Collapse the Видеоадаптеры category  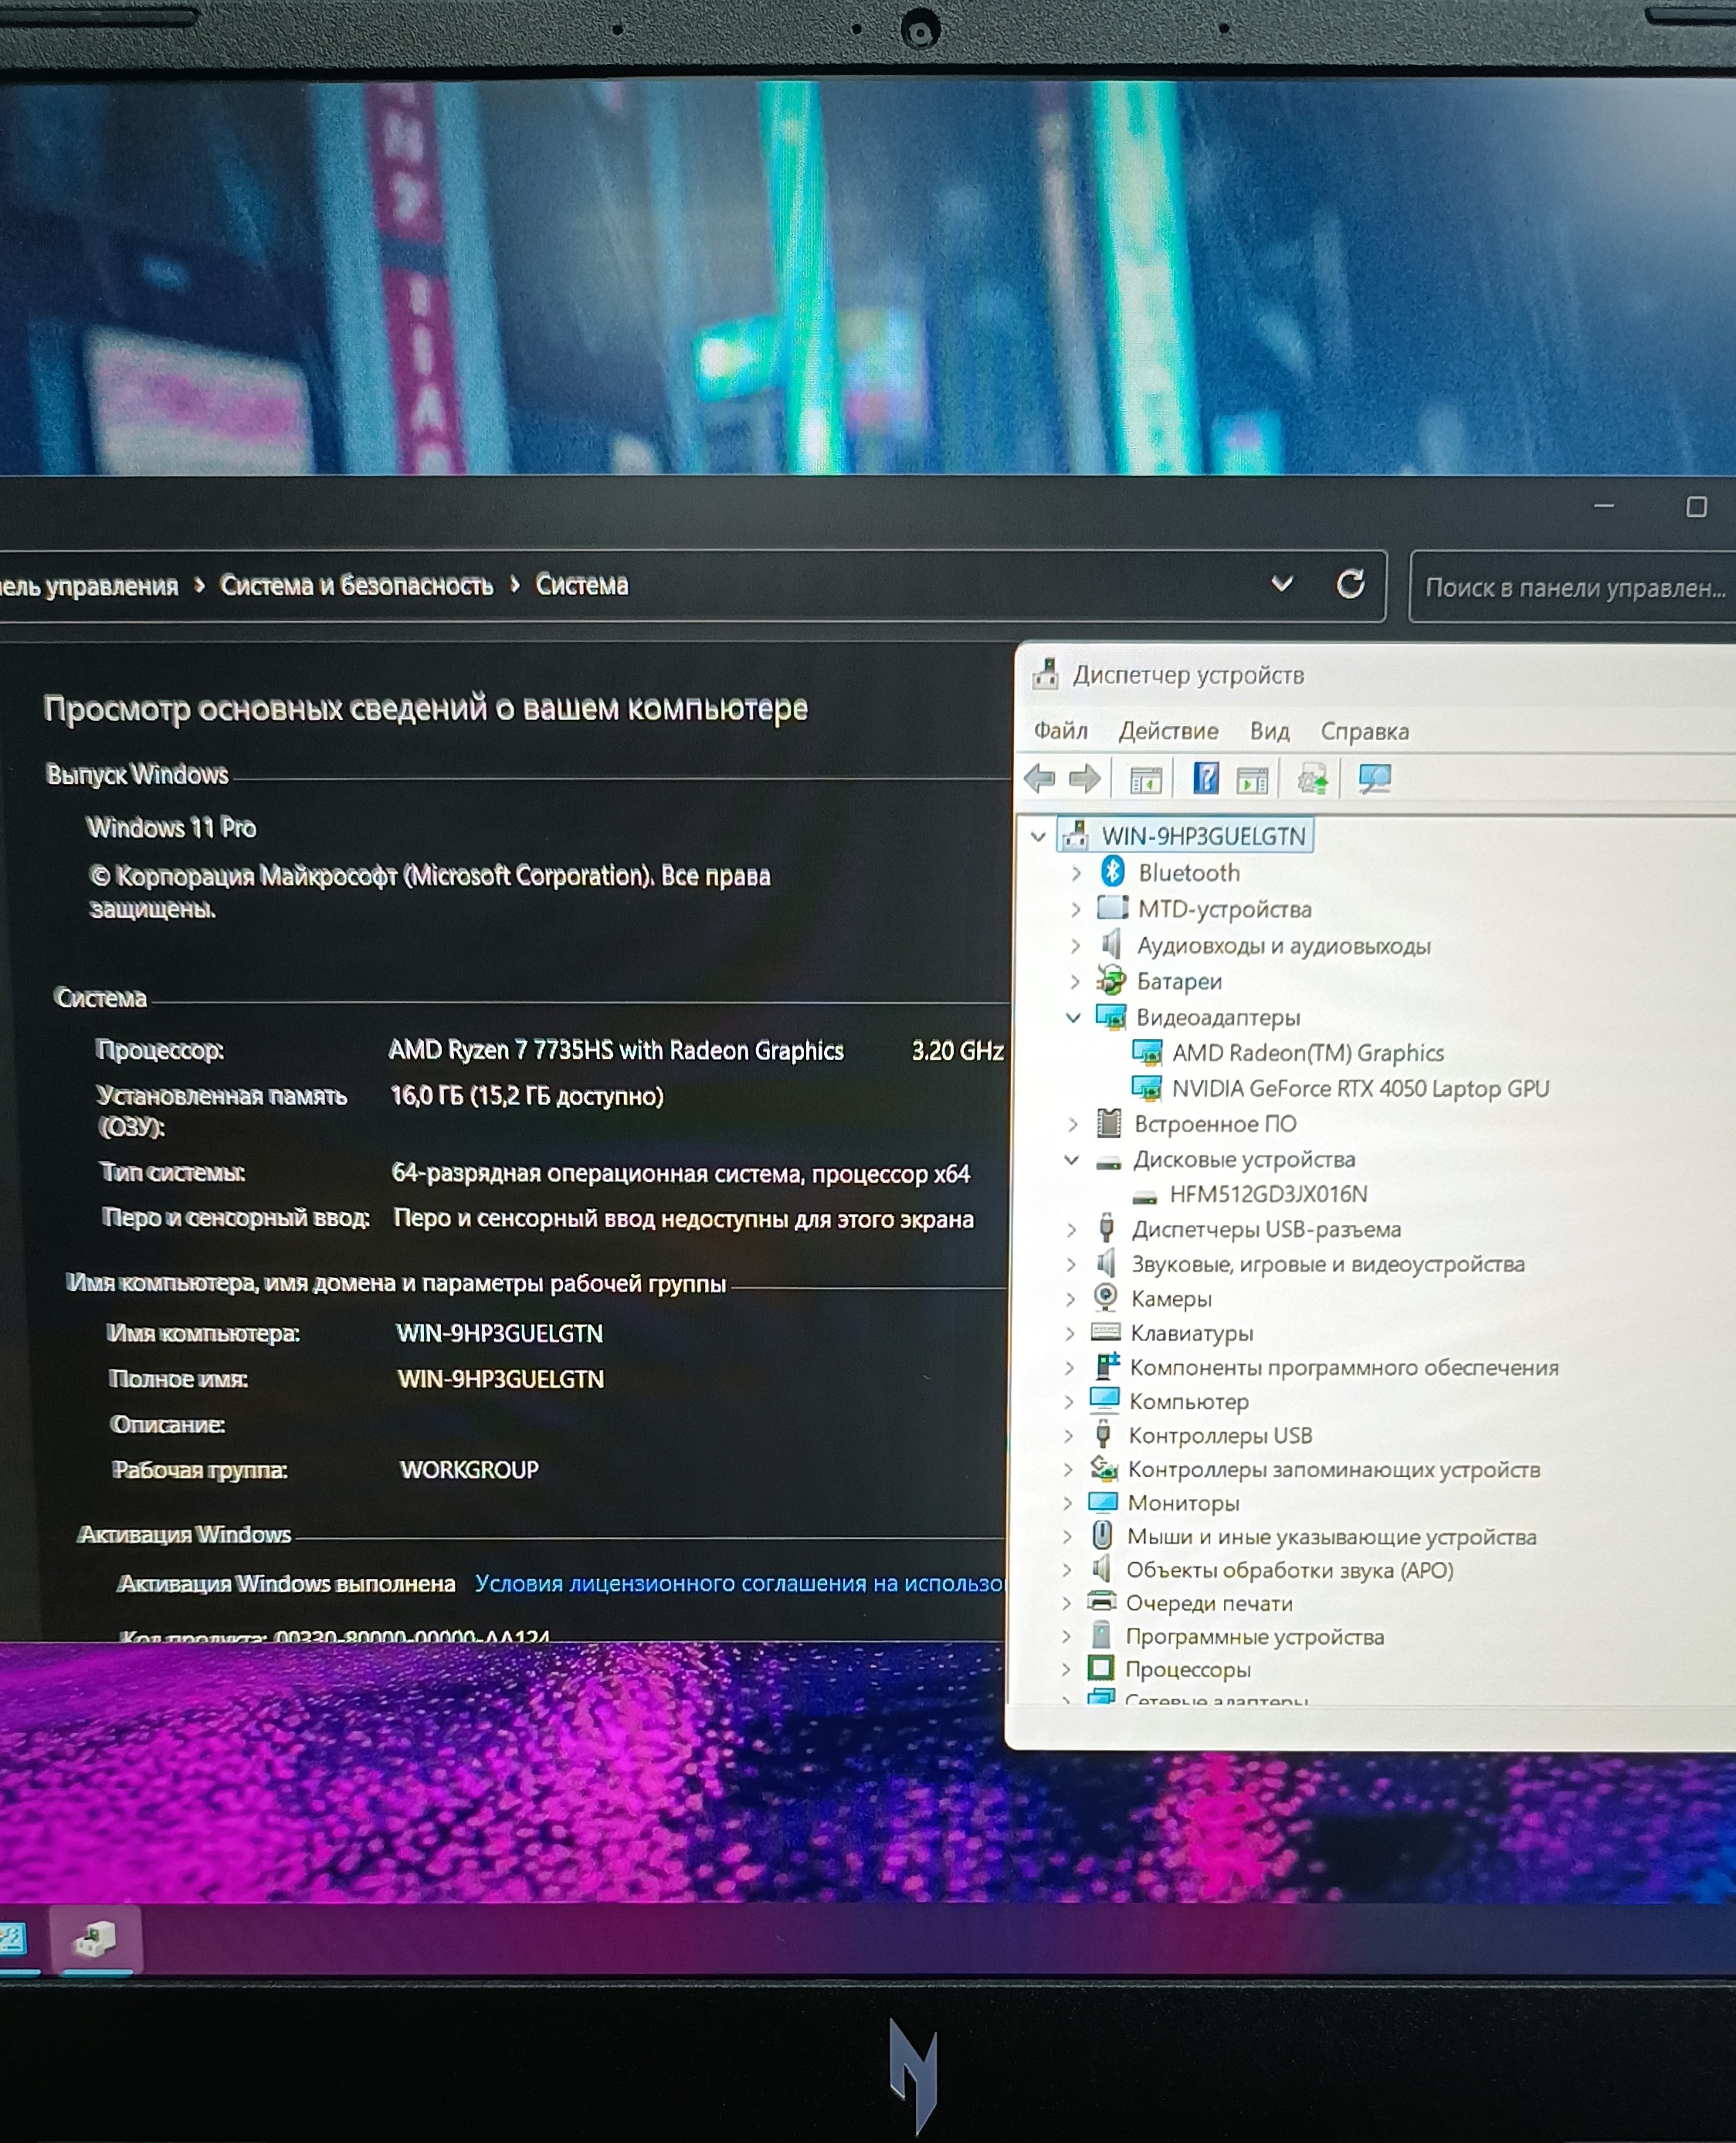[1073, 1017]
